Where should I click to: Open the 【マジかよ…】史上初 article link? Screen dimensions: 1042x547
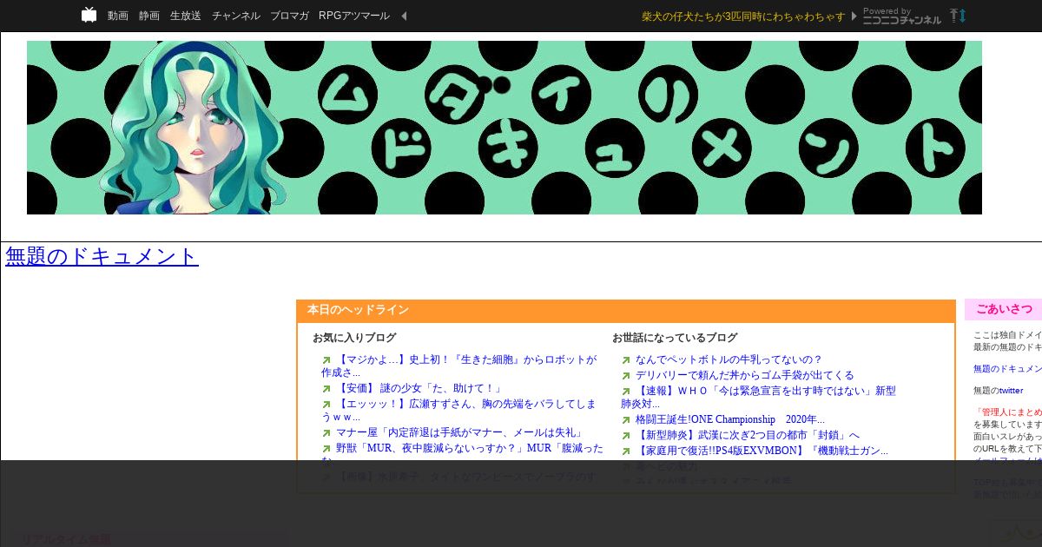tap(459, 366)
